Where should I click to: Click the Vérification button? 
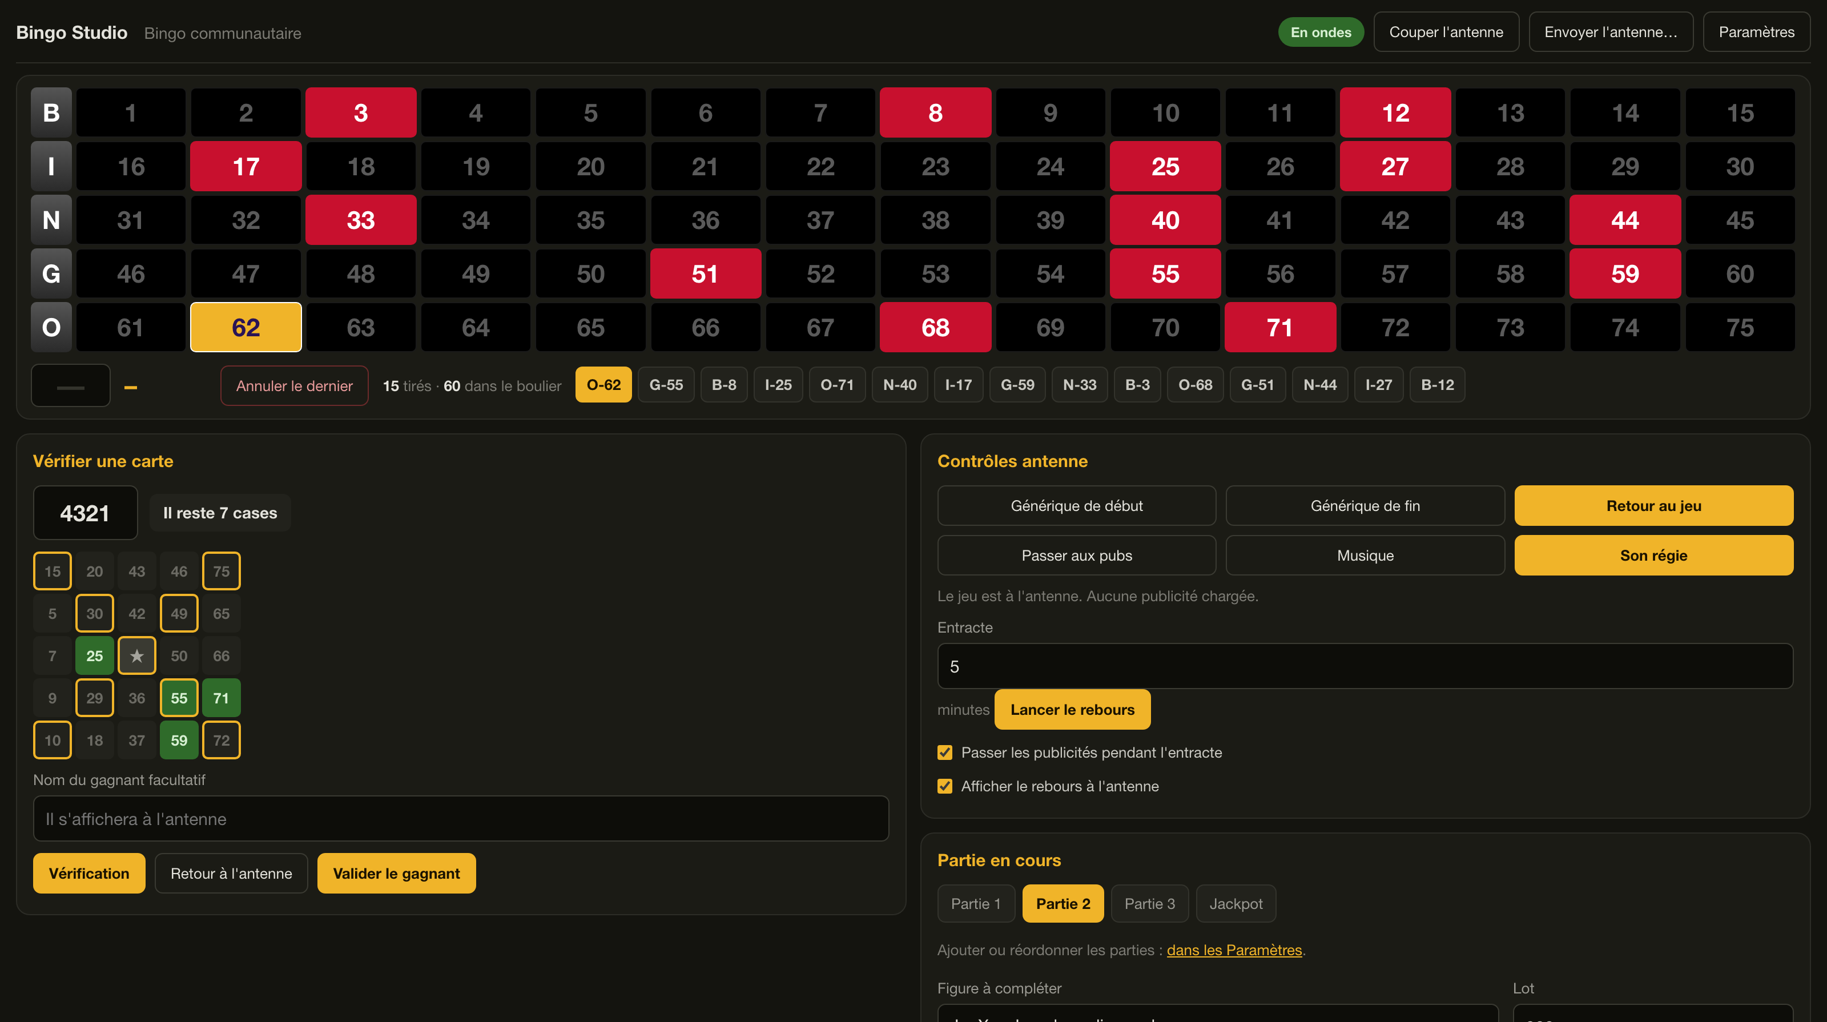pyautogui.click(x=88, y=873)
